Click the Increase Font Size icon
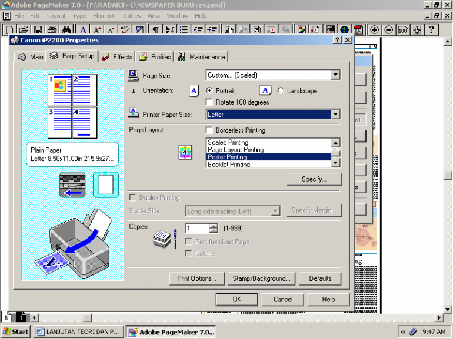The image size is (453, 339). tap(97, 30)
